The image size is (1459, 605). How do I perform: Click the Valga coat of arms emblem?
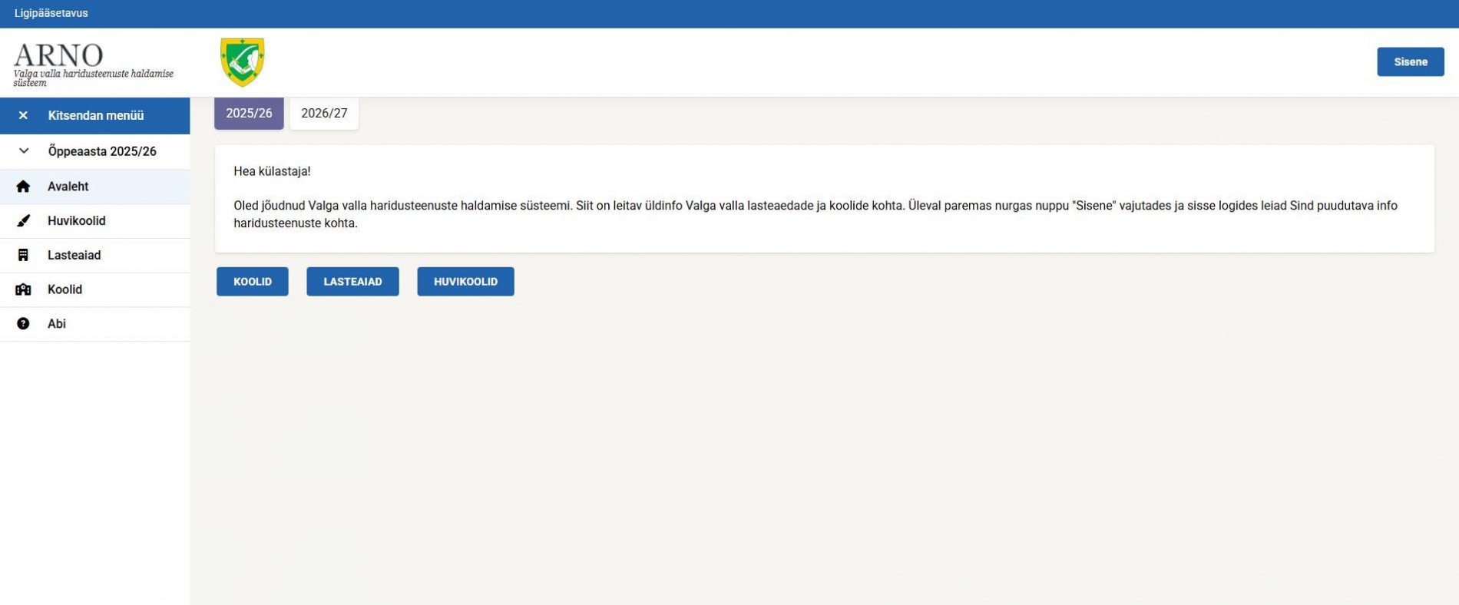click(242, 62)
